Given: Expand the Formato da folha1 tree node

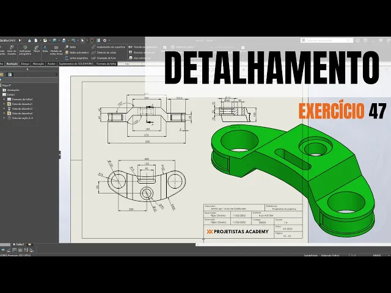Looking at the screenshot, I should click(x=4, y=99).
